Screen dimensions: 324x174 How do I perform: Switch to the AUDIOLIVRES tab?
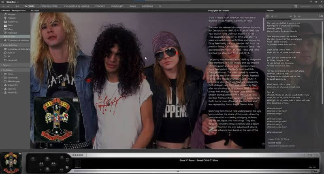tap(117, 6)
